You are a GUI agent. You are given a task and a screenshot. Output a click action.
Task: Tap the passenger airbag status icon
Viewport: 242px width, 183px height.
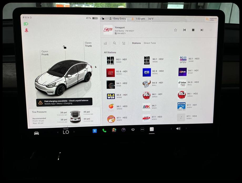click(211, 19)
